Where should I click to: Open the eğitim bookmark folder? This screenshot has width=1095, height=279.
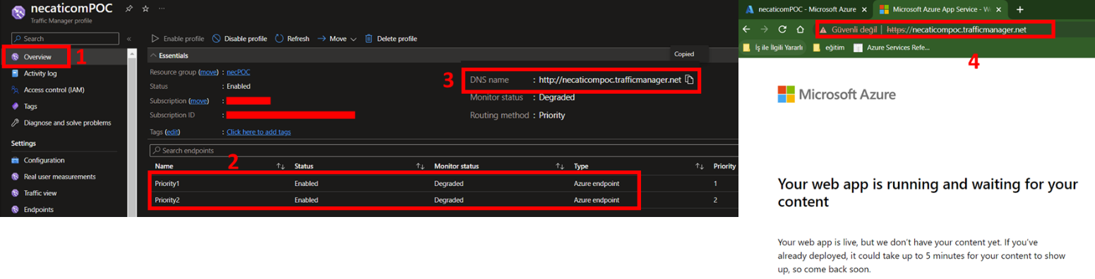[x=829, y=48]
